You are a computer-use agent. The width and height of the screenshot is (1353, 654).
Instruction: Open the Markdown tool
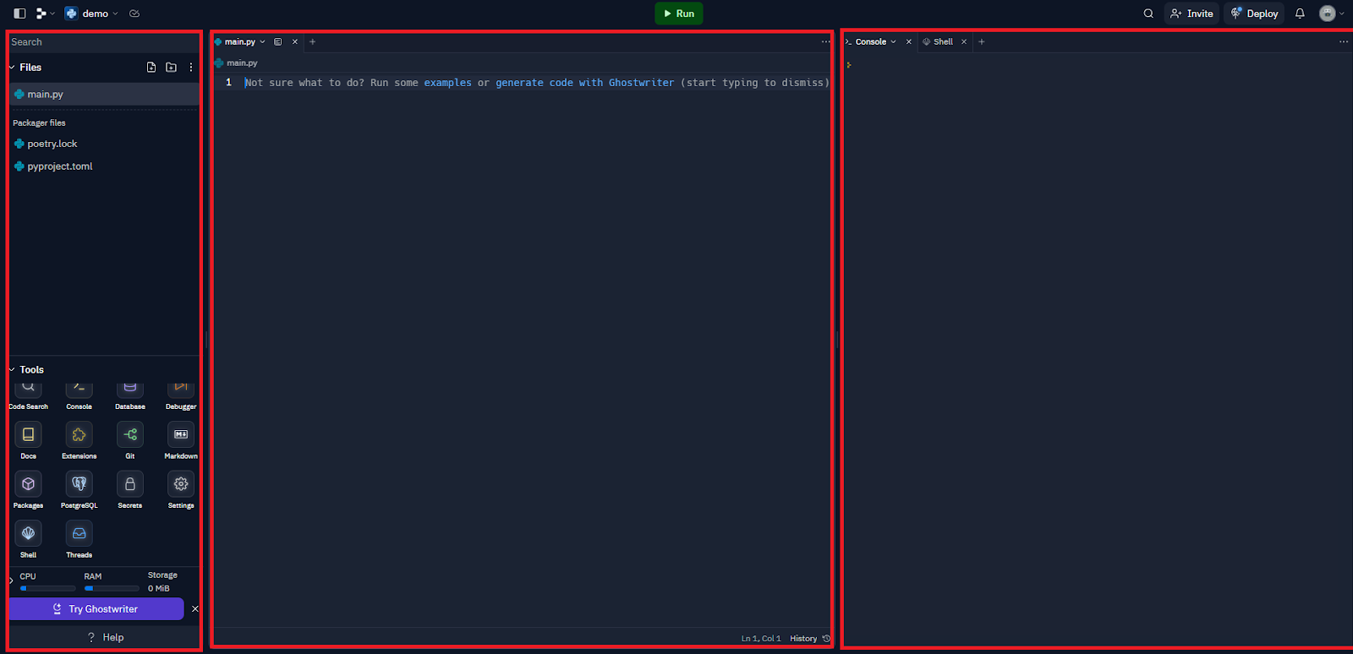click(180, 435)
